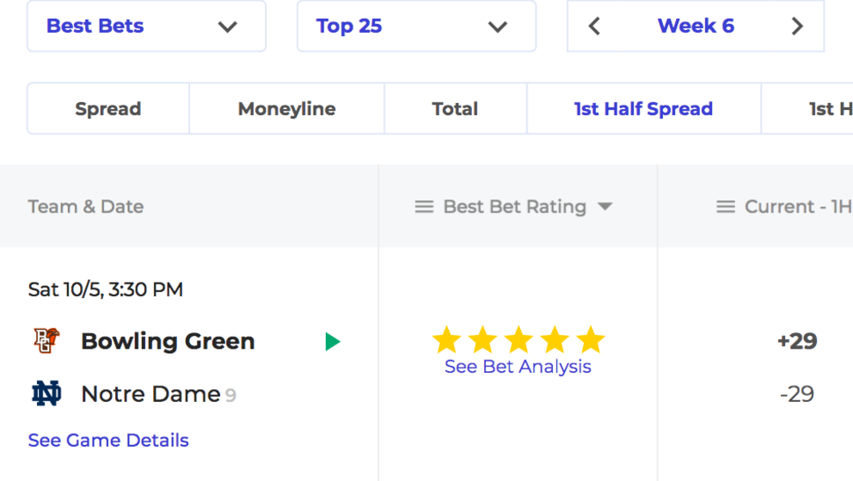
Task: Advance to the next week
Action: [x=797, y=26]
